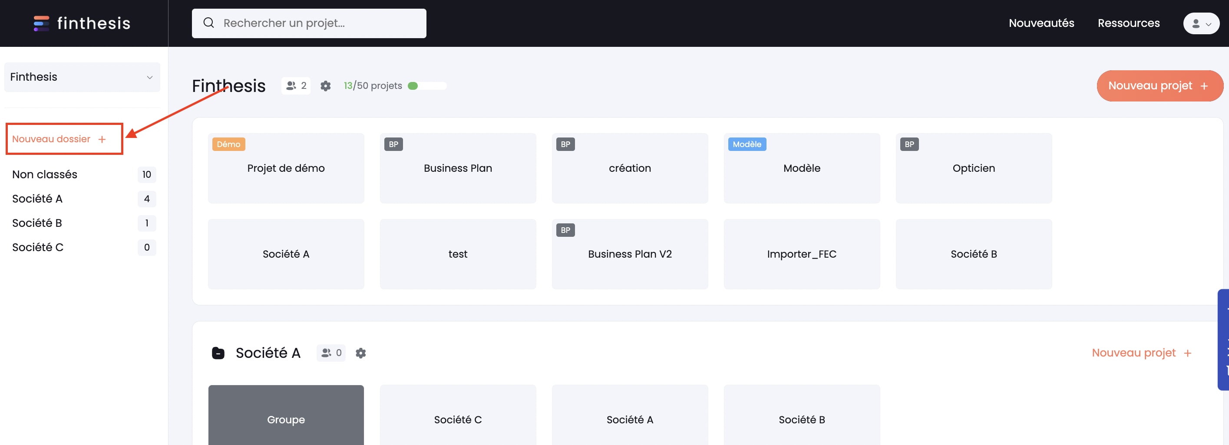Open the user account avatar menu
The image size is (1229, 445).
point(1201,23)
